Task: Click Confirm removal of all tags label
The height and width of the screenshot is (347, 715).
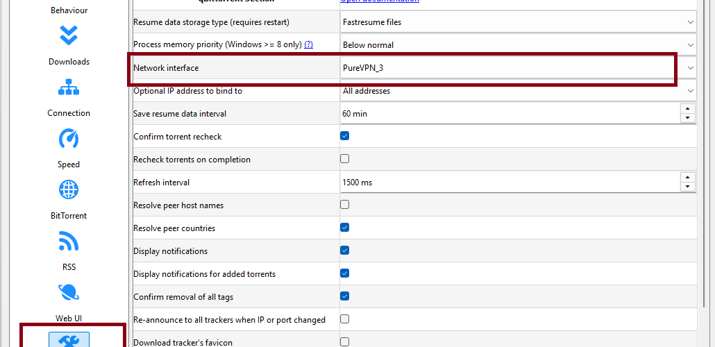Action: click(183, 297)
